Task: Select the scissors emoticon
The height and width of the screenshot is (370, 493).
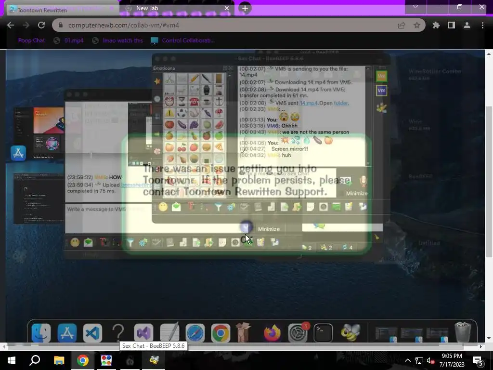Action: (x=169, y=79)
